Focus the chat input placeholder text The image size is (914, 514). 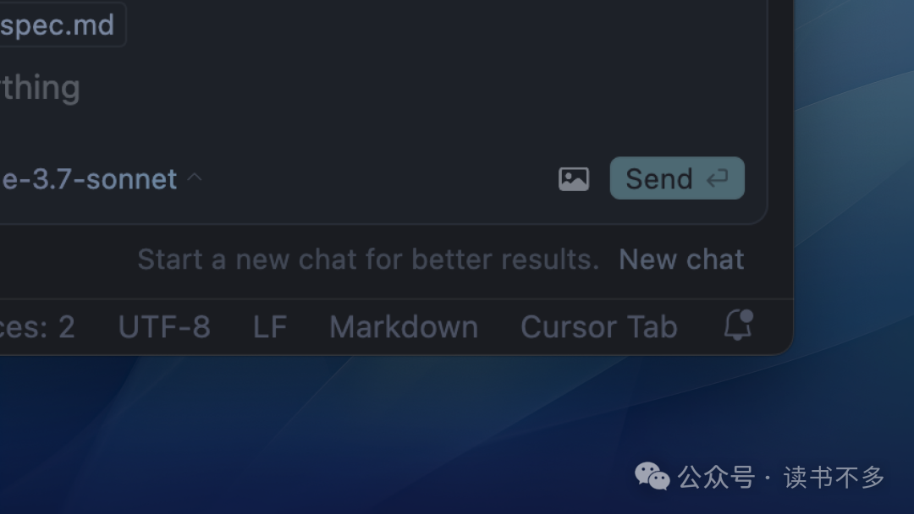tap(40, 88)
